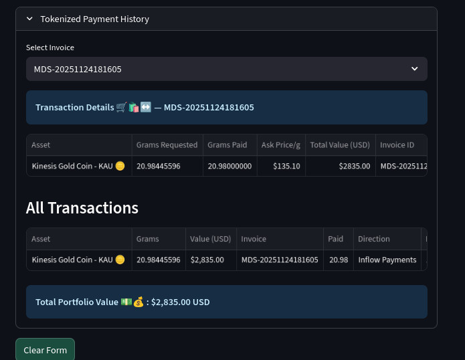Click the gold coin icon in All Transactions table
Image resolution: width=465 pixels, height=360 pixels.
120,260
